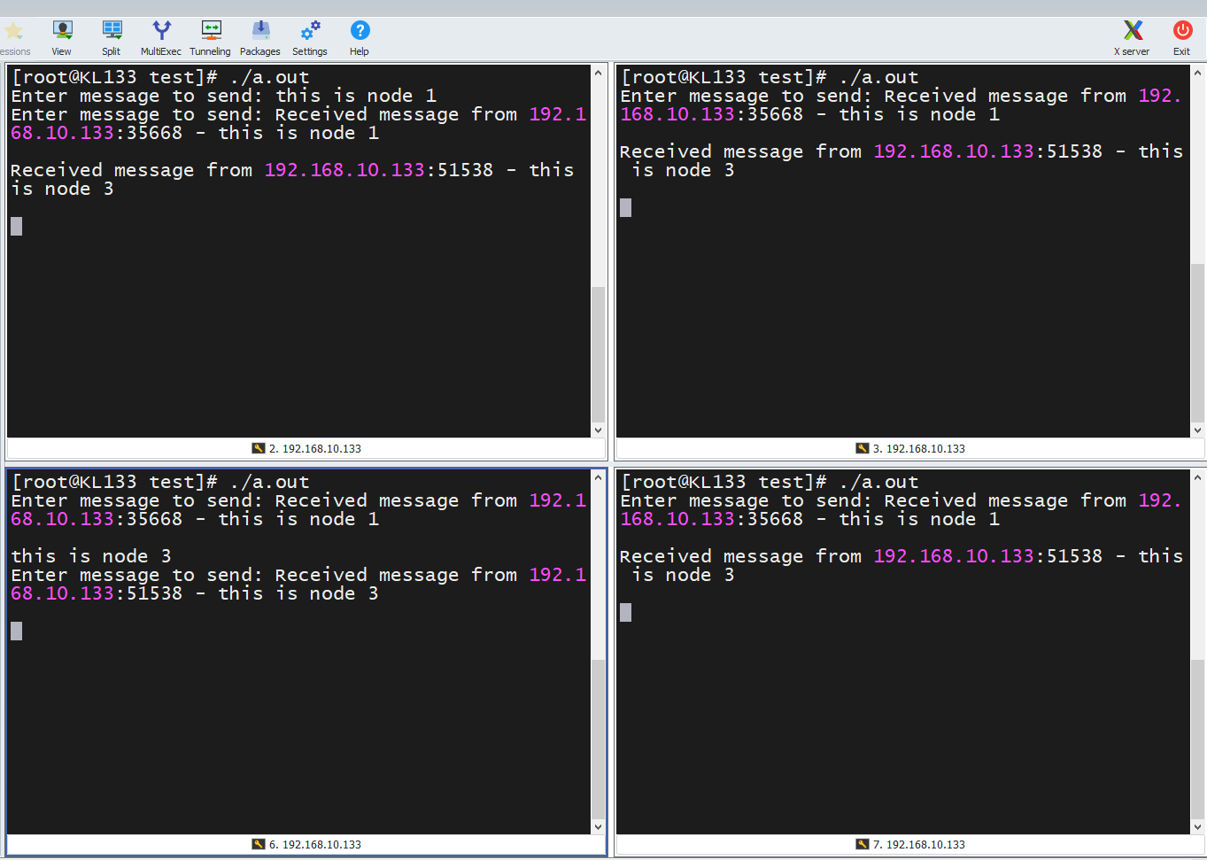1207x860 pixels.
Task: Click scroll-up arrow in terminal 3 pane
Action: [x=1198, y=73]
